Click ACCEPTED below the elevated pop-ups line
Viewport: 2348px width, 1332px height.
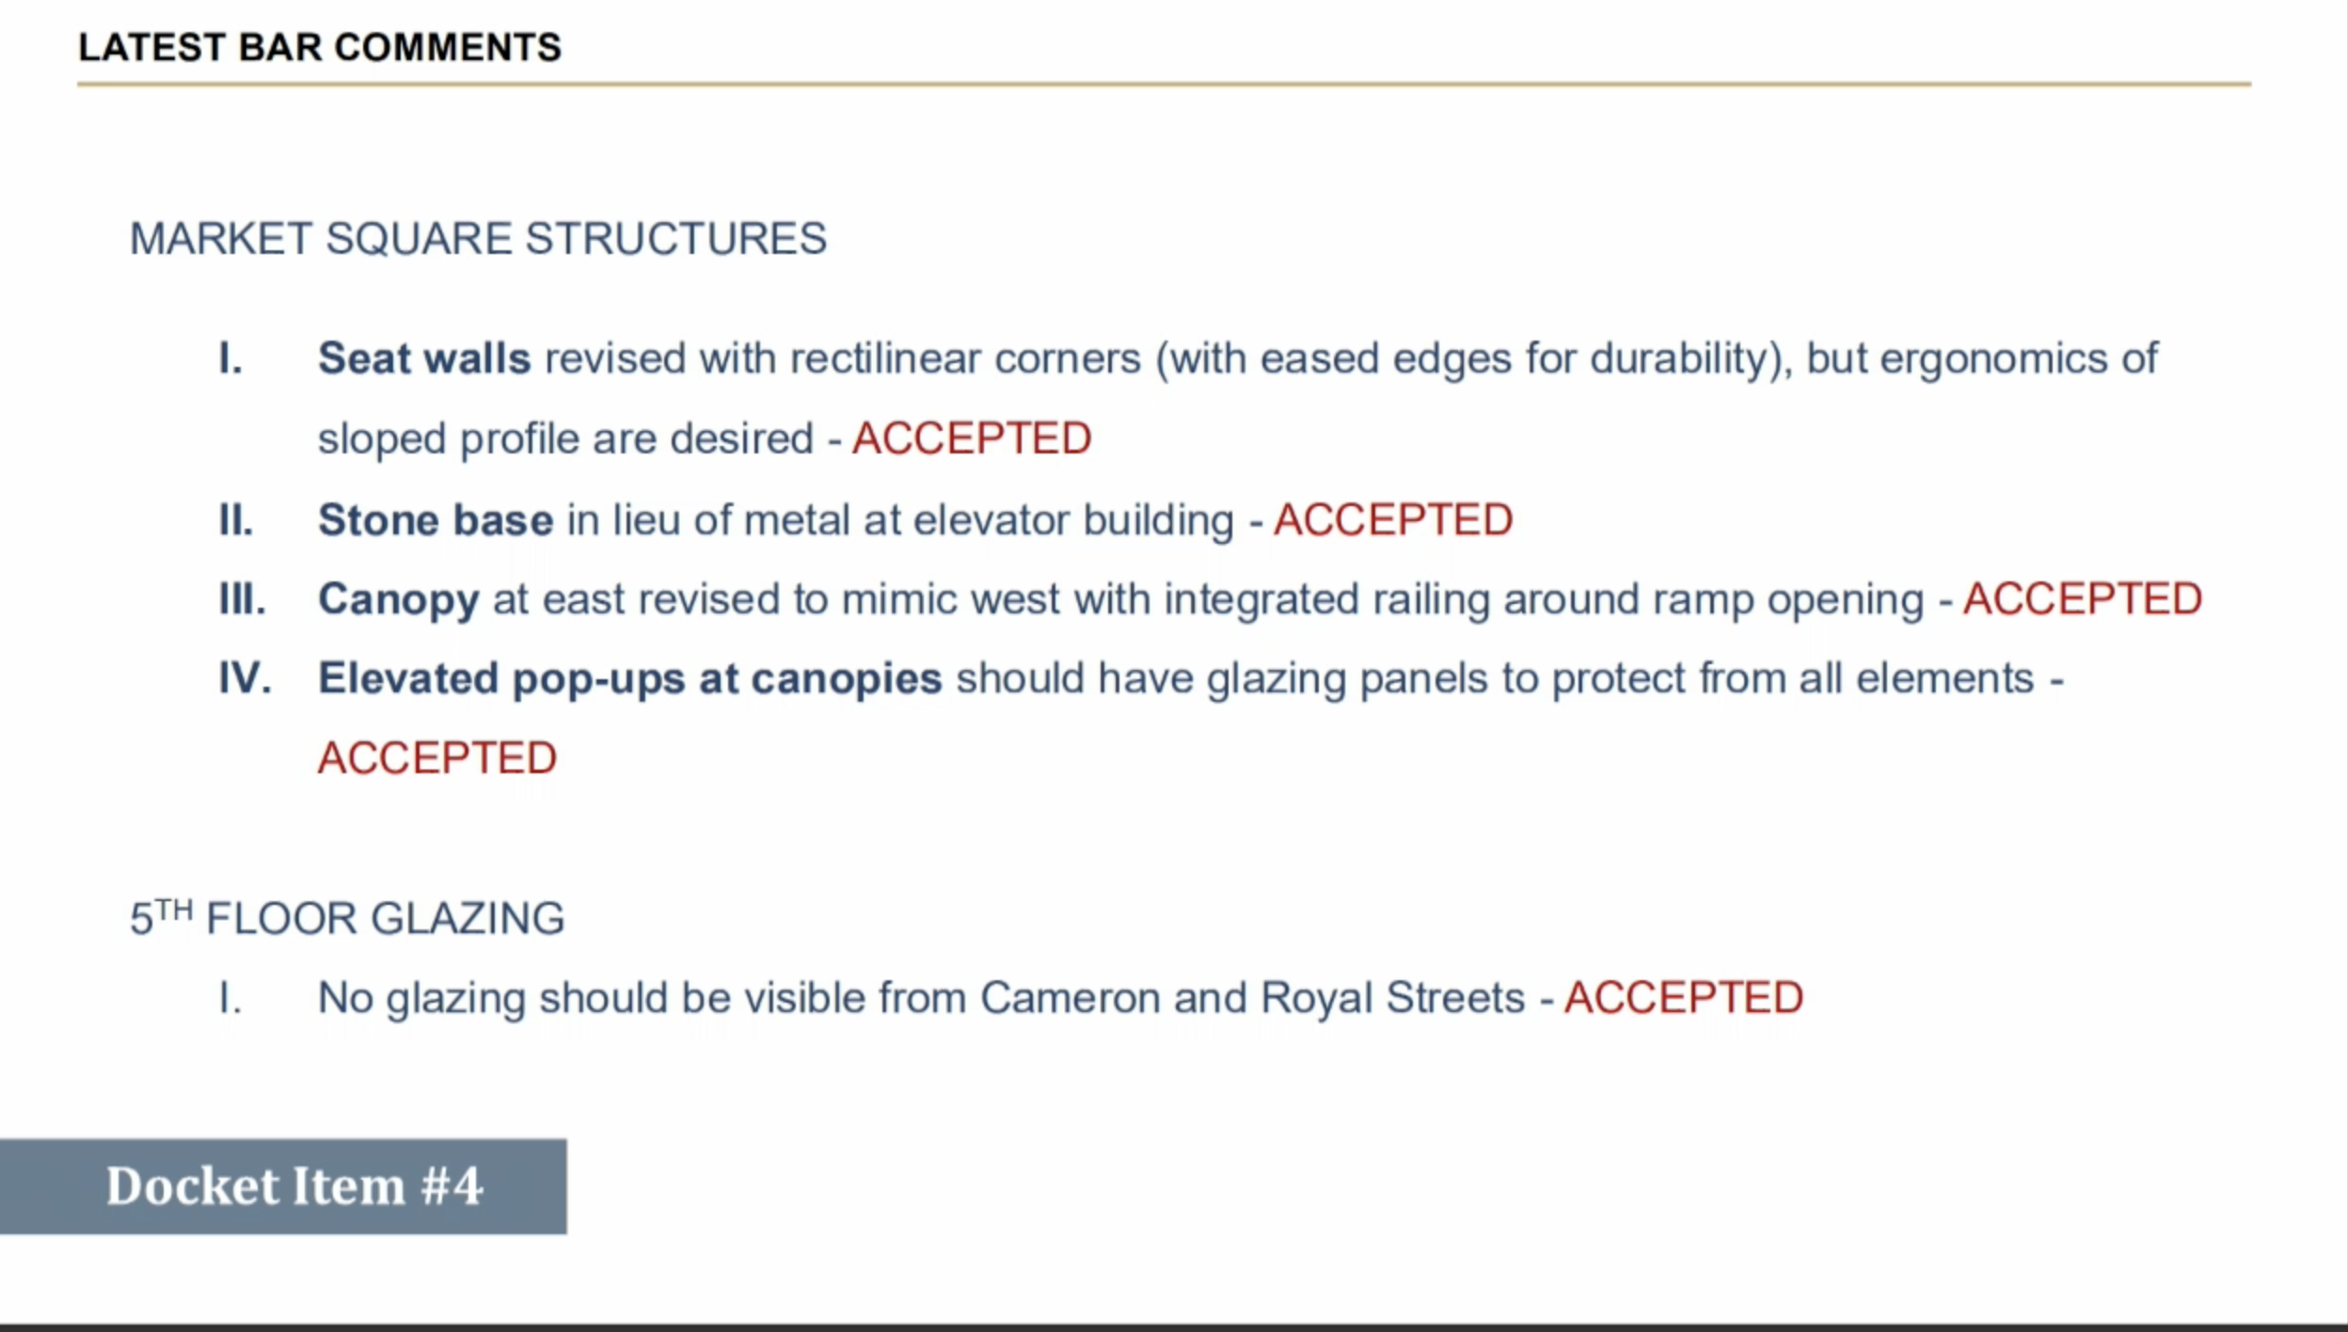point(437,758)
